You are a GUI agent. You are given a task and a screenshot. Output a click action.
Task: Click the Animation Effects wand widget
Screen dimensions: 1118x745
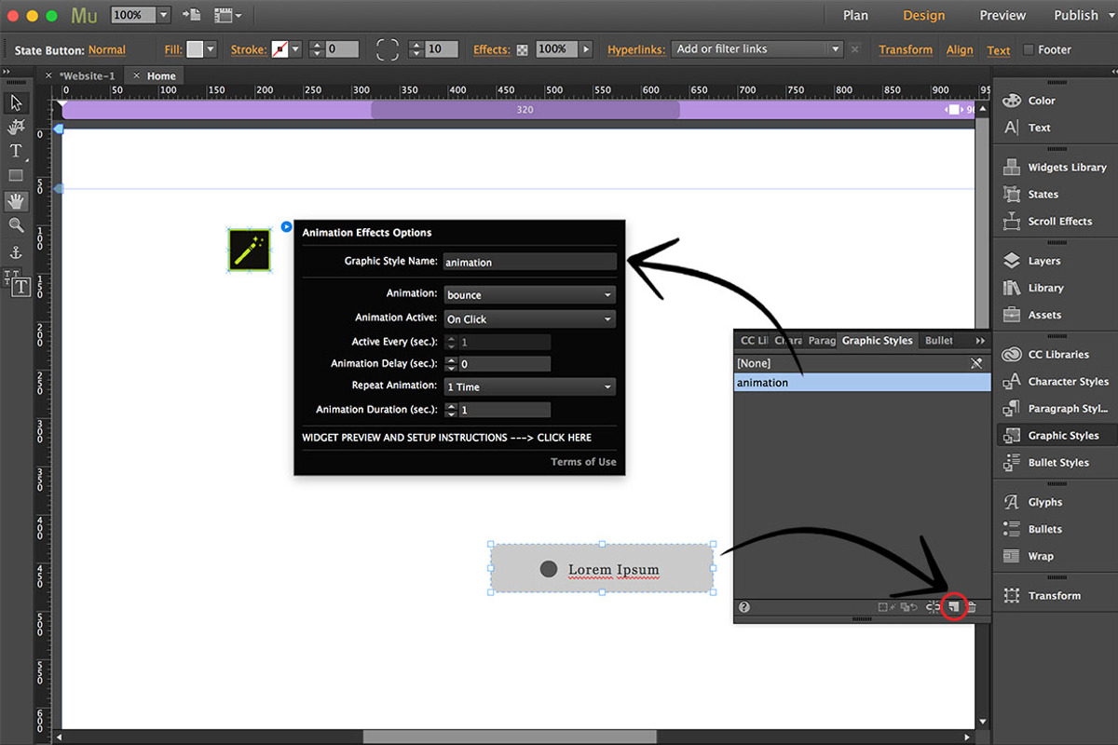tap(250, 250)
